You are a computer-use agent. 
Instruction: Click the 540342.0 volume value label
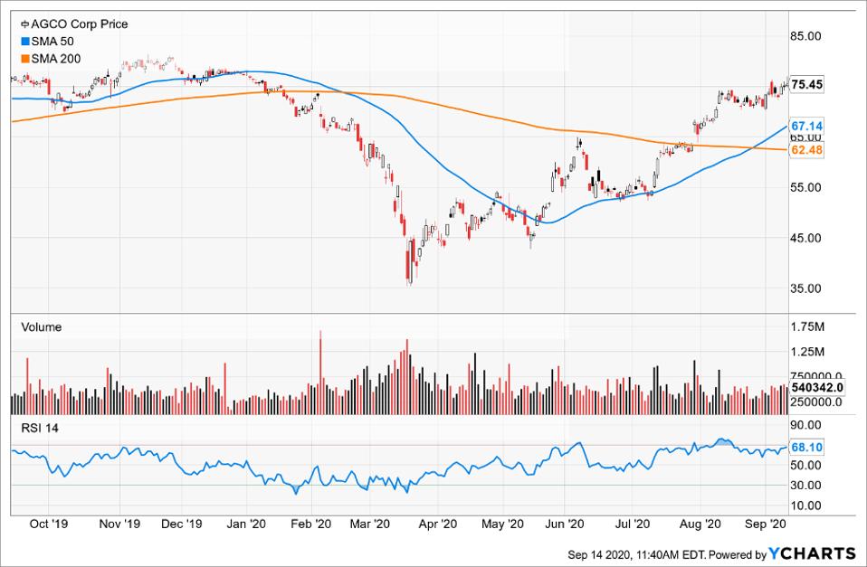817,388
